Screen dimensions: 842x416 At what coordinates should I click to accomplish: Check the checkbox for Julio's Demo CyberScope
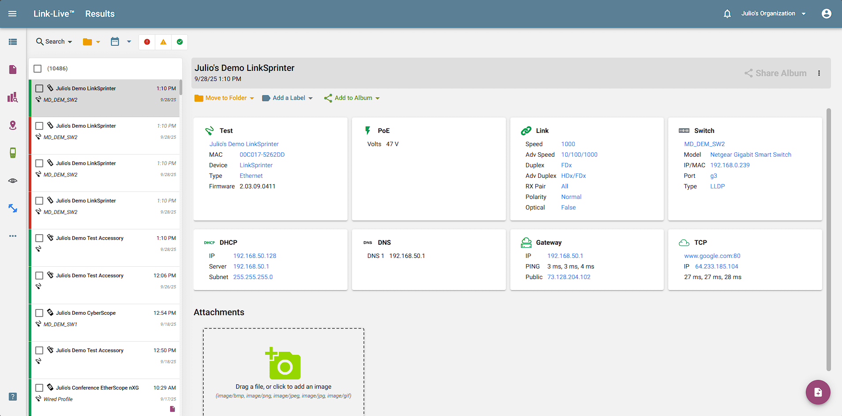tap(39, 313)
